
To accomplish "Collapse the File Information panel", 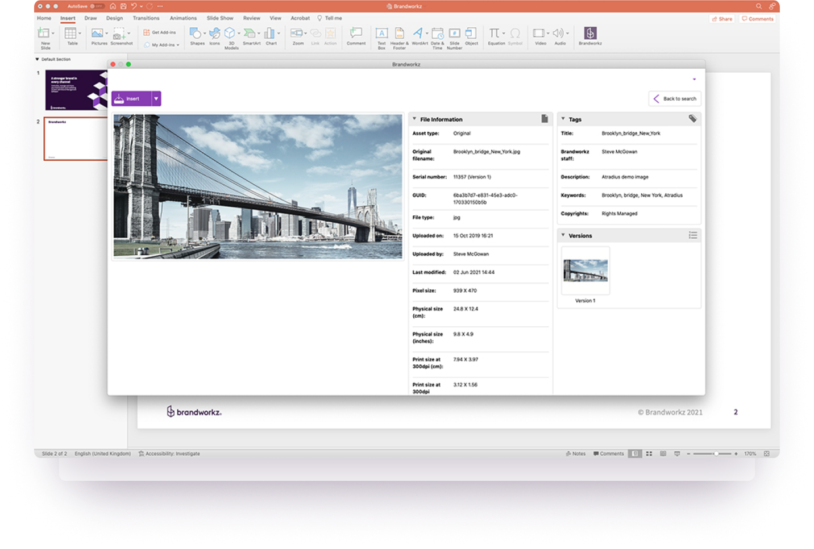I will tap(414, 119).
